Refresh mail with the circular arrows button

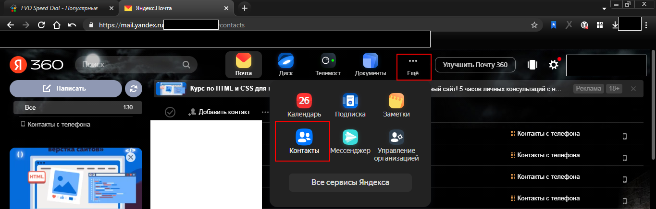click(x=134, y=89)
